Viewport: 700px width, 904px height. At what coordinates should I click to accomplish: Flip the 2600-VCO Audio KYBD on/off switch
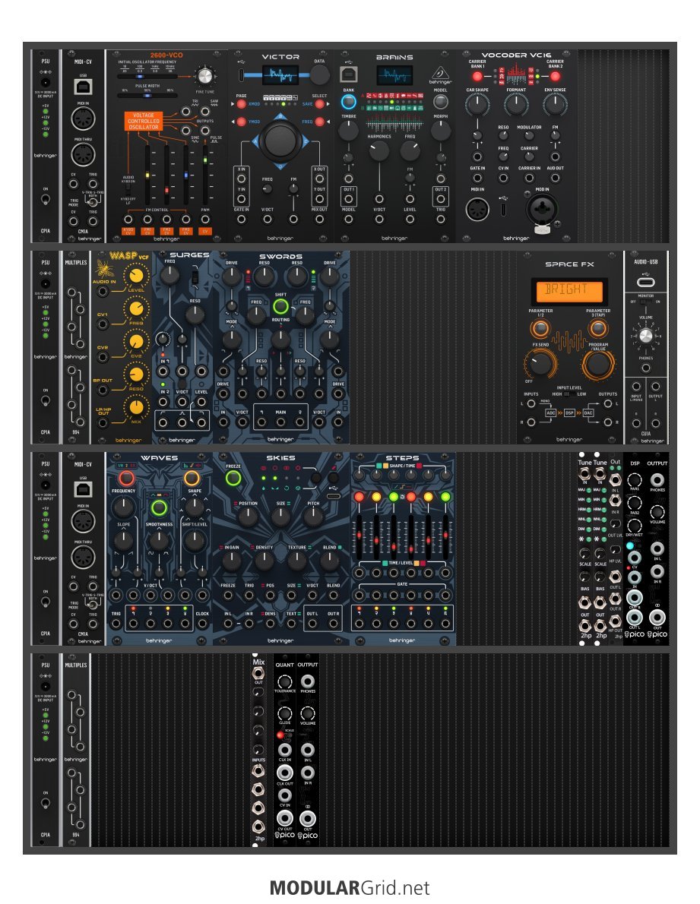[x=128, y=189]
